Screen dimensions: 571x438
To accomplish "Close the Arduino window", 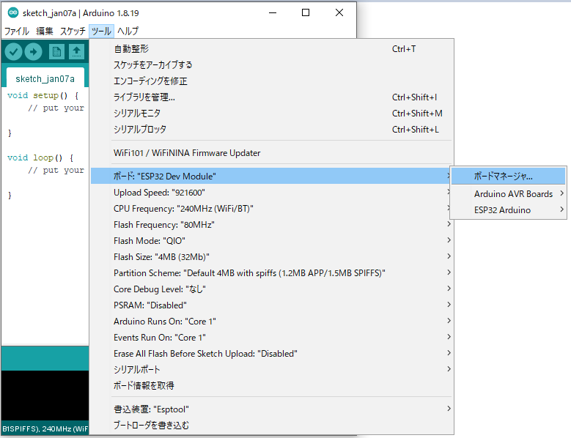I will point(339,12).
